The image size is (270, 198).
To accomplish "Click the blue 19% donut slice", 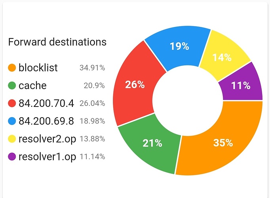I will click(x=179, y=46).
